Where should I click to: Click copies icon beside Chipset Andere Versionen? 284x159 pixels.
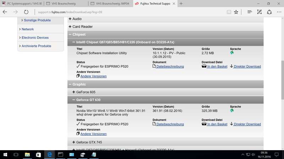pos(78,76)
